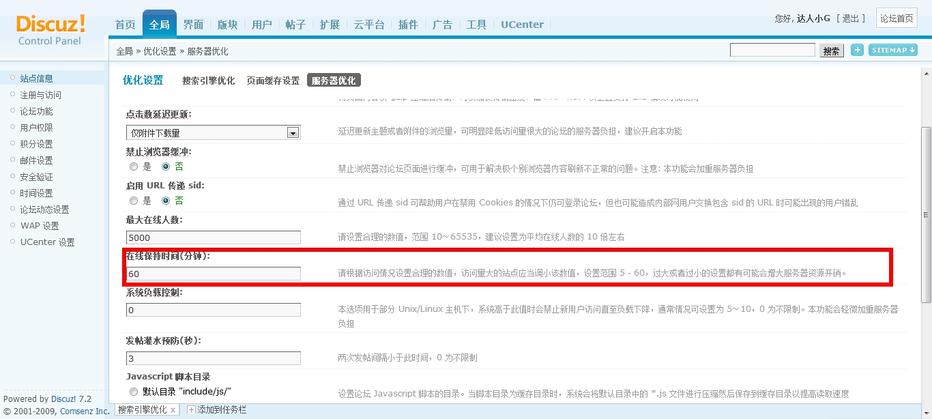Click the 在线保持时间 input field

(214, 274)
